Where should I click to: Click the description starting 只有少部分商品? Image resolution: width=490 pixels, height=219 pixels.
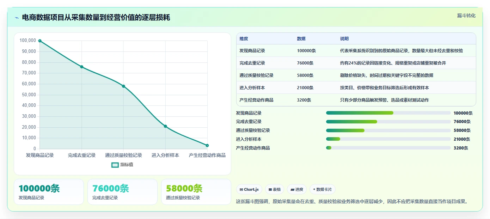click(385, 100)
